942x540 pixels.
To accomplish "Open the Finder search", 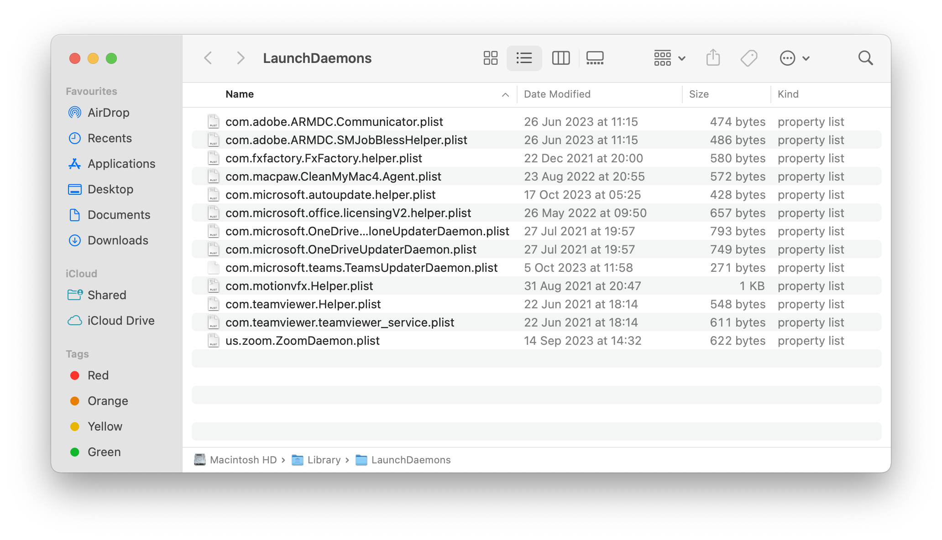I will pos(865,58).
